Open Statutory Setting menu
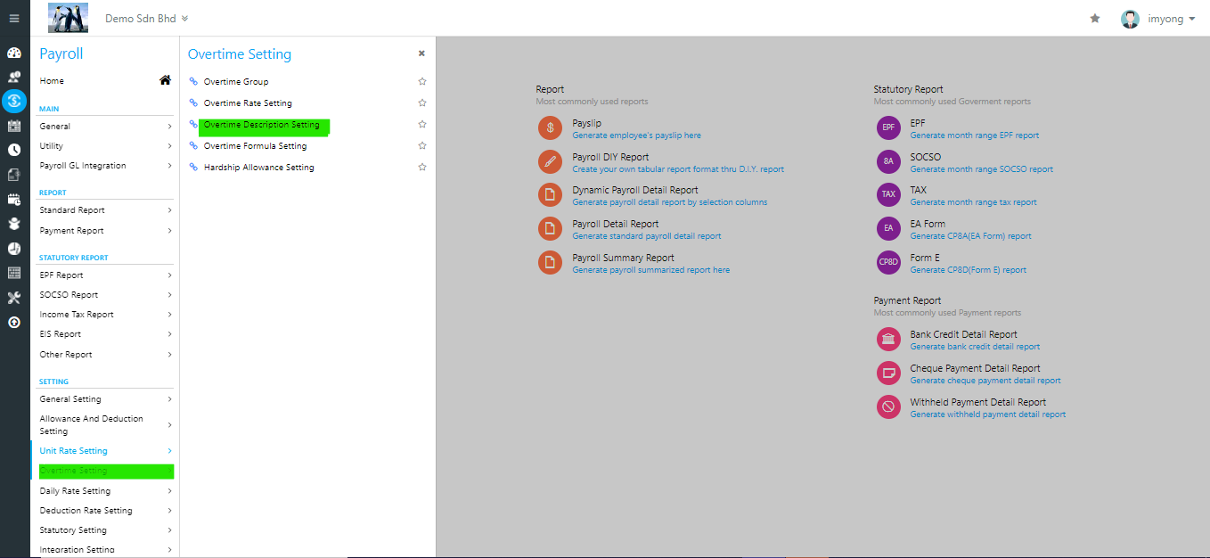The image size is (1210, 558). (x=105, y=530)
